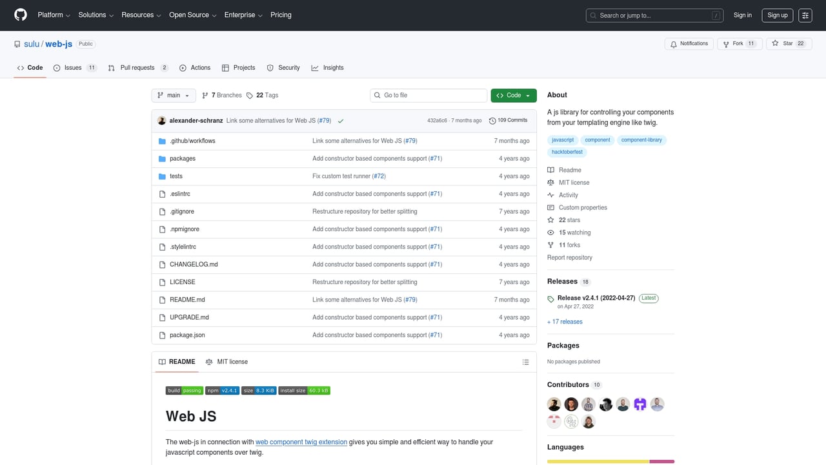Toggle Notifications for this repository
Image resolution: width=826 pixels, height=465 pixels.
(x=689, y=44)
